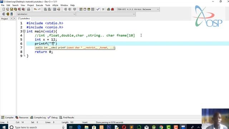Print the file using the printer icon
Image resolution: width=229 pixels, height=129 pixels.
29,9
